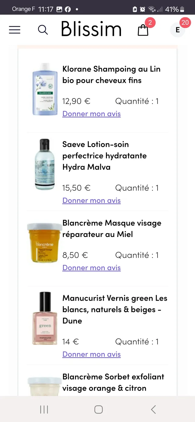Open the battery indicator showing 41%
Viewport: 195px width, 422px height.
183,9
